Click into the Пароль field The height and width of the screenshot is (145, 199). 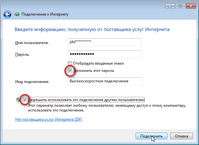tap(105, 54)
